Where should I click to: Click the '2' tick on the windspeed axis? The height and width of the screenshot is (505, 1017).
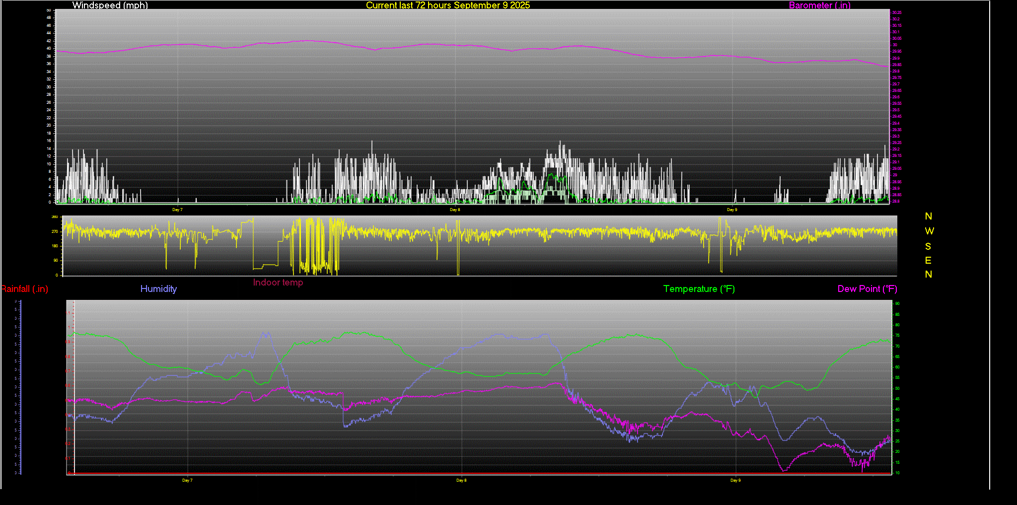click(50, 195)
